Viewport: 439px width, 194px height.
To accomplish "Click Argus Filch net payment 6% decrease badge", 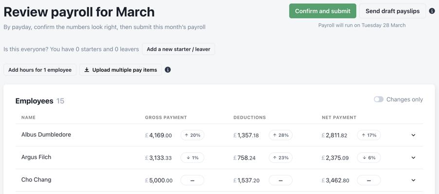I will click(x=369, y=158).
